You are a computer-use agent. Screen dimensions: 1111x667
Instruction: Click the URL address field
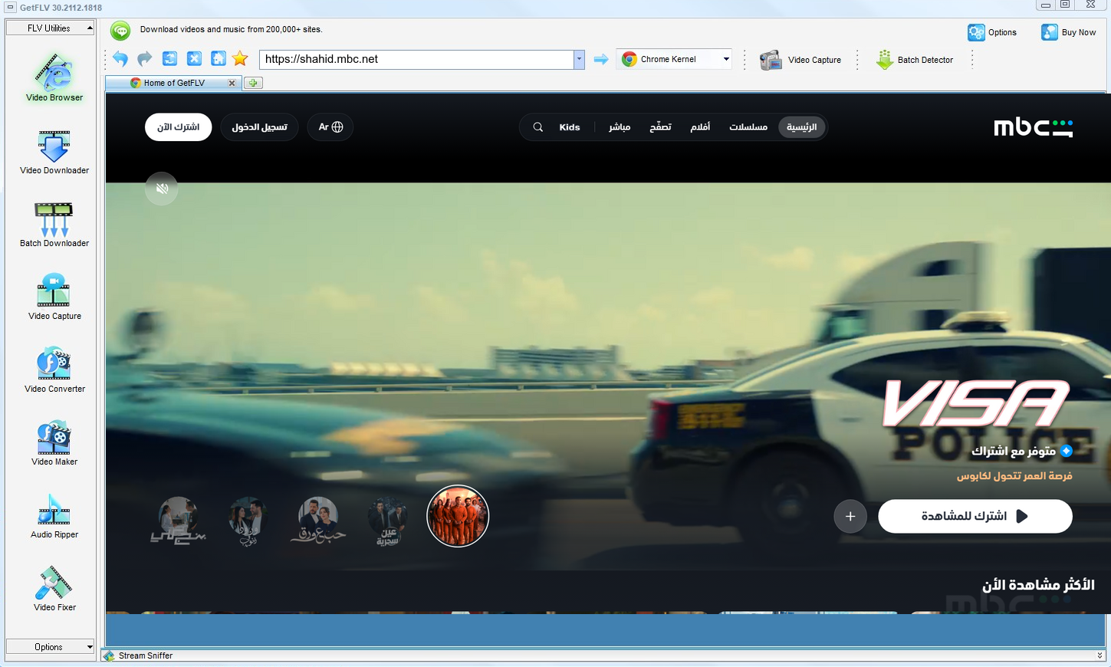[416, 59]
